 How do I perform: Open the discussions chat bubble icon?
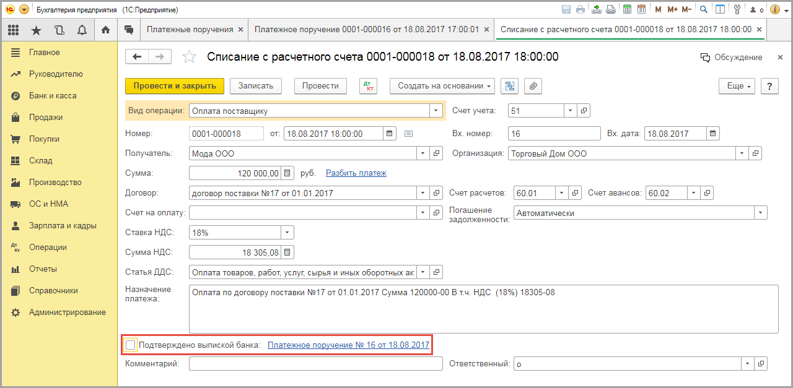[x=129, y=30]
